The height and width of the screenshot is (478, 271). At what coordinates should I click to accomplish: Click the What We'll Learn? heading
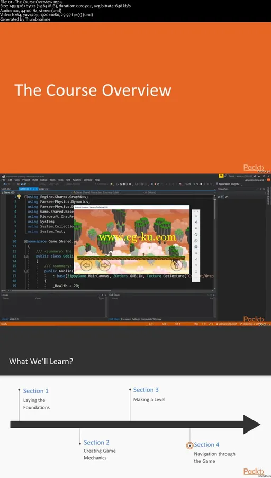41,362
